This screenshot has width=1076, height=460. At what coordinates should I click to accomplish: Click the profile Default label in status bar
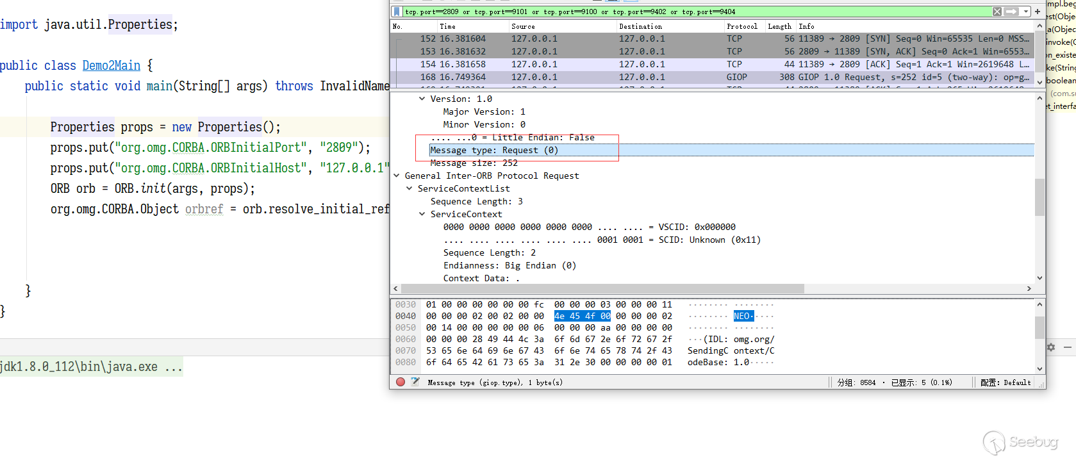1006,382
